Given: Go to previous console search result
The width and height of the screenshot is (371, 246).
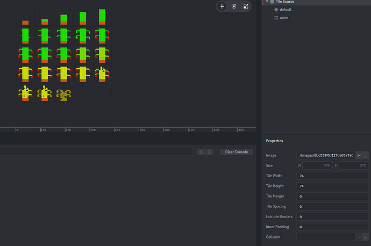Looking at the screenshot, I should tap(201, 152).
